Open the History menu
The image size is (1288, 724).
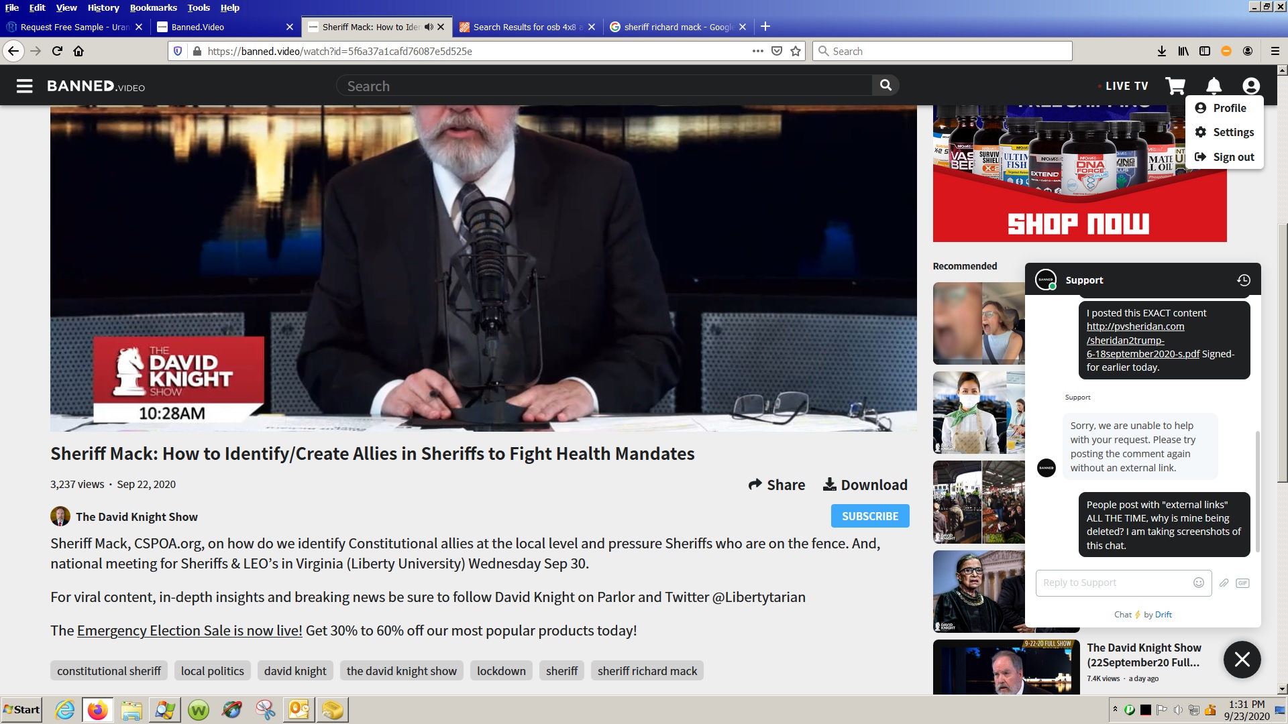coord(103,7)
